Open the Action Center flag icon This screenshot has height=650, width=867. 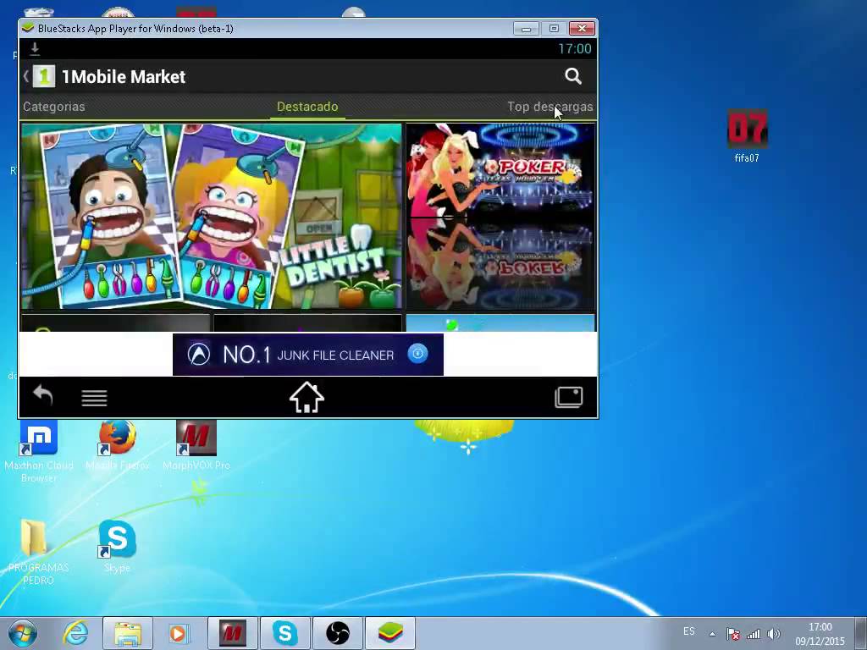pyautogui.click(x=733, y=634)
